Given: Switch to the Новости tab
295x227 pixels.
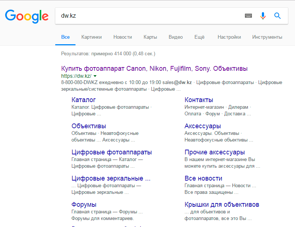Looking at the screenshot, I should click(x=123, y=37).
